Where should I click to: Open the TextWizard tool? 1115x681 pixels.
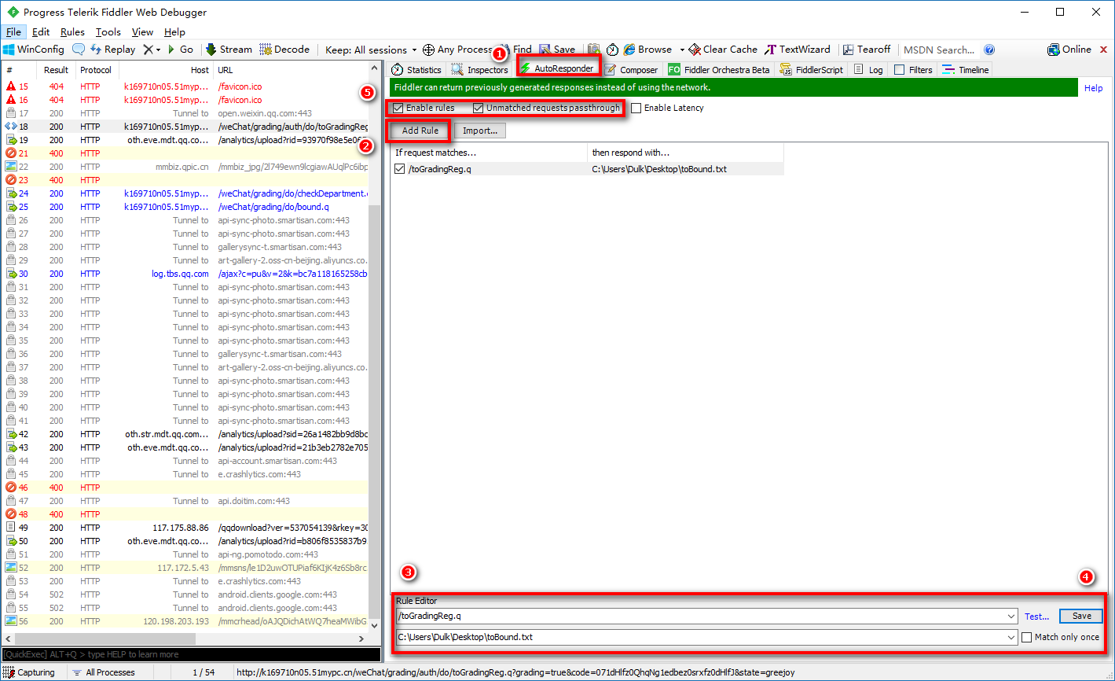[798, 50]
